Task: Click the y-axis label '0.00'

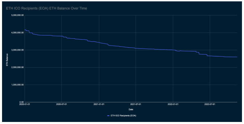Action: (x=21, y=102)
